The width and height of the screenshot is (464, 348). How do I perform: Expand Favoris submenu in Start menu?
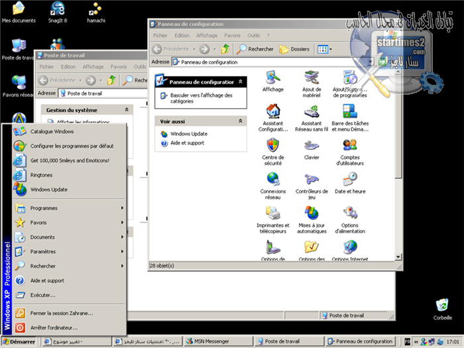tap(69, 223)
